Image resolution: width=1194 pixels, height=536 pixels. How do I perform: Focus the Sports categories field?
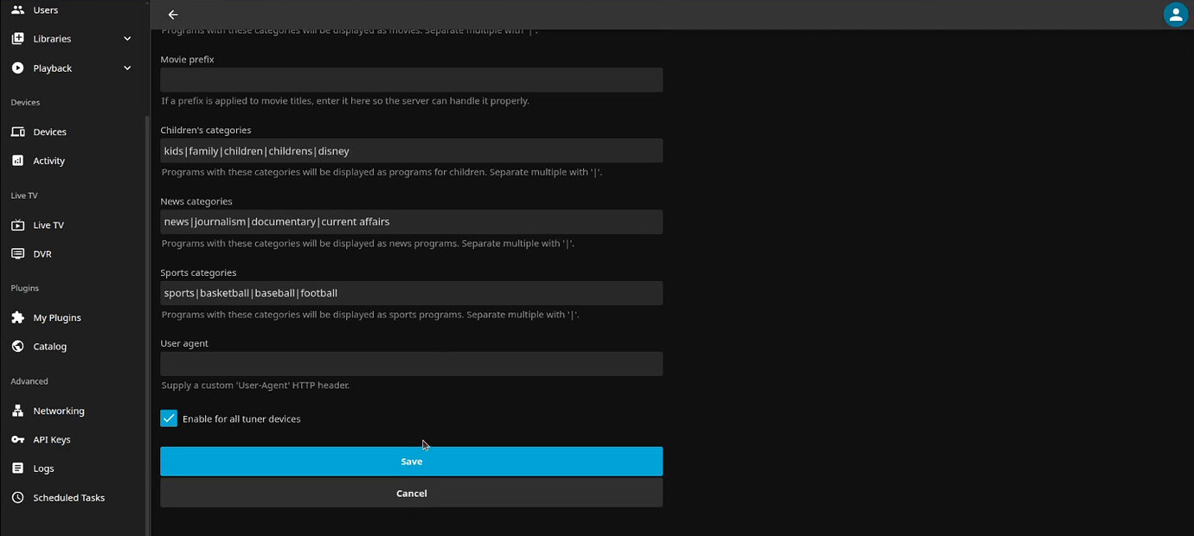tap(411, 293)
